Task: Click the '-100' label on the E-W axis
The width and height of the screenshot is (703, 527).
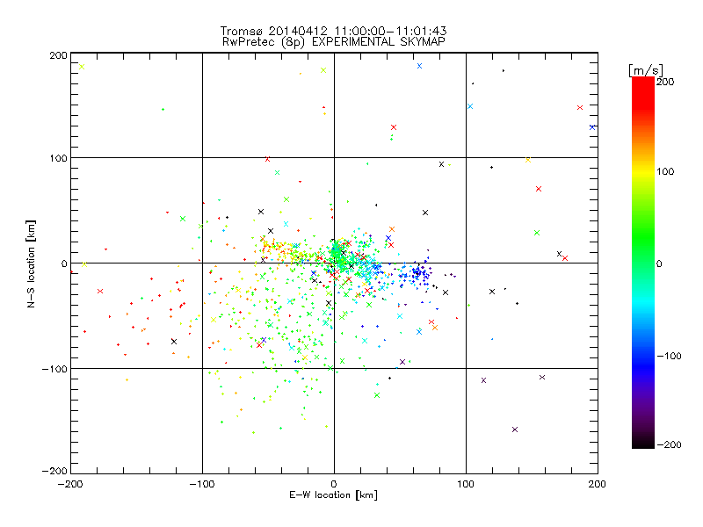Action: pyautogui.click(x=202, y=484)
